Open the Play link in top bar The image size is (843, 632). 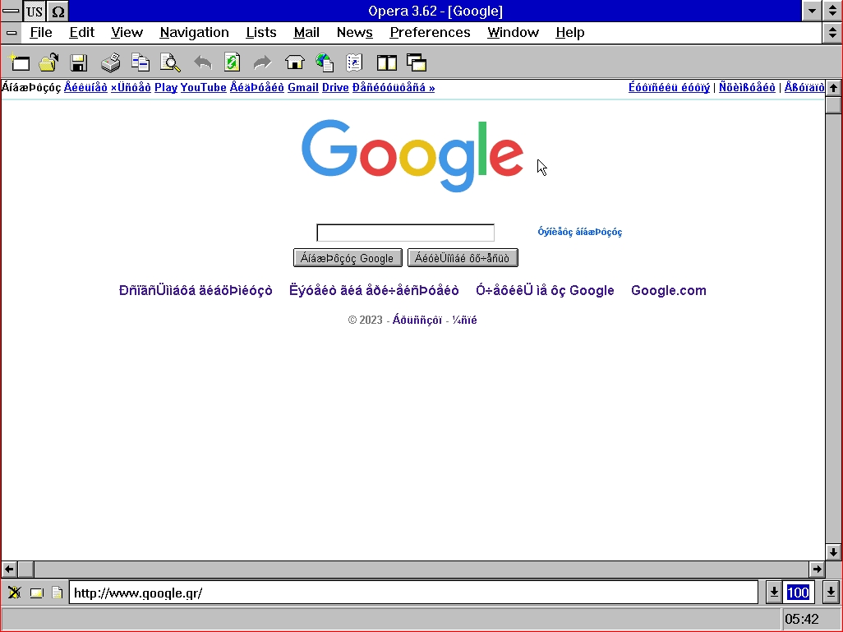(166, 88)
